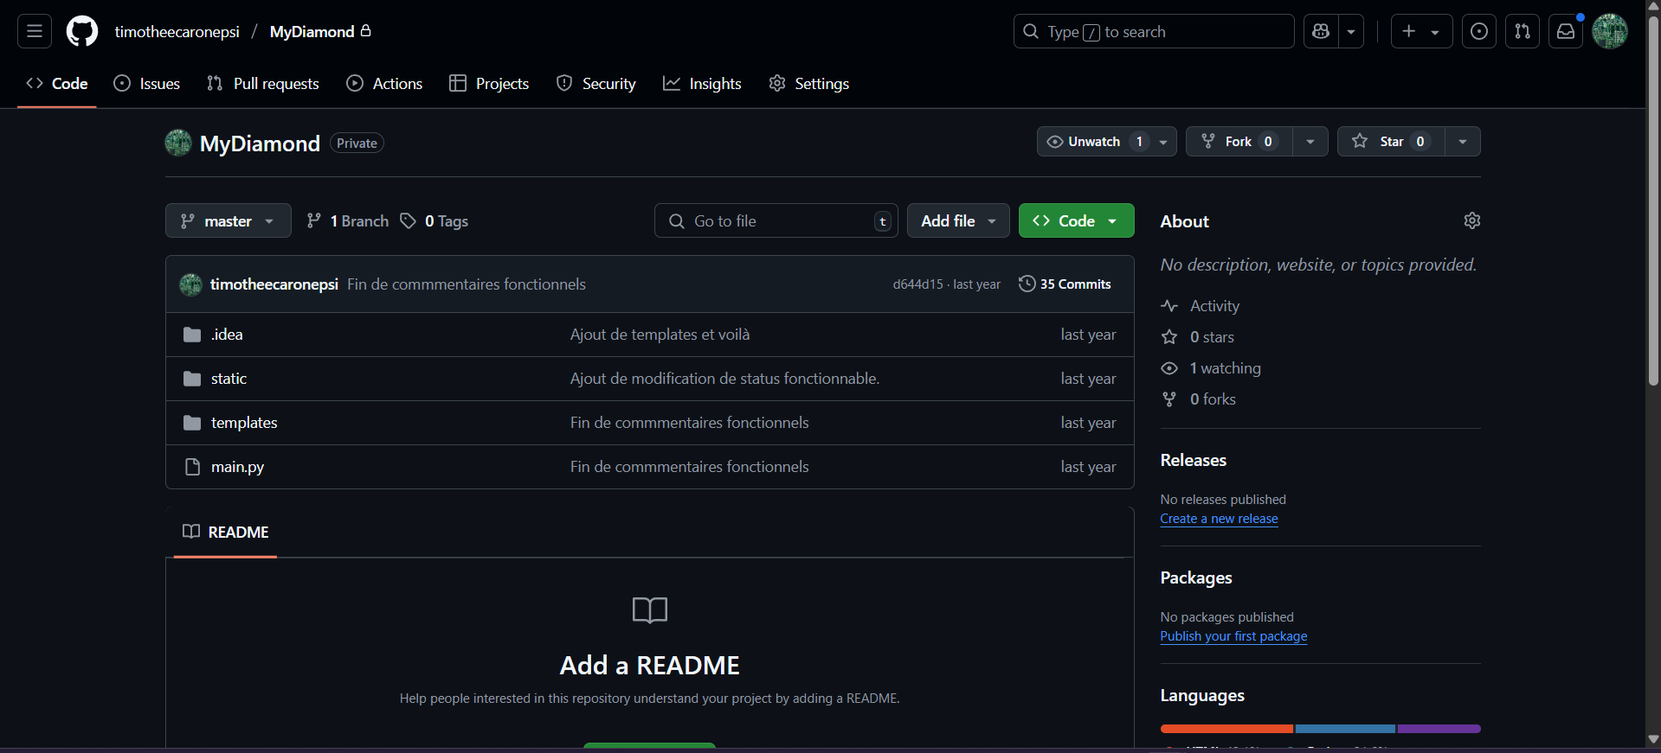
Task: Click the orange segment of languages bar
Action: pyautogui.click(x=1226, y=729)
